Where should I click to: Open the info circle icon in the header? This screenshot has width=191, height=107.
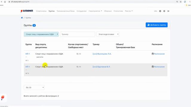tap(160, 11)
